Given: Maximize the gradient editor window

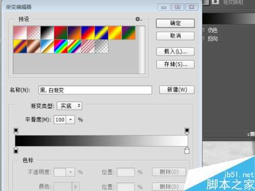Looking at the screenshot, I should coord(177,7).
